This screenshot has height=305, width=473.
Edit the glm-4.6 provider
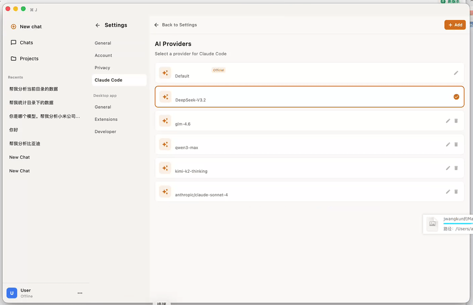[x=448, y=121]
